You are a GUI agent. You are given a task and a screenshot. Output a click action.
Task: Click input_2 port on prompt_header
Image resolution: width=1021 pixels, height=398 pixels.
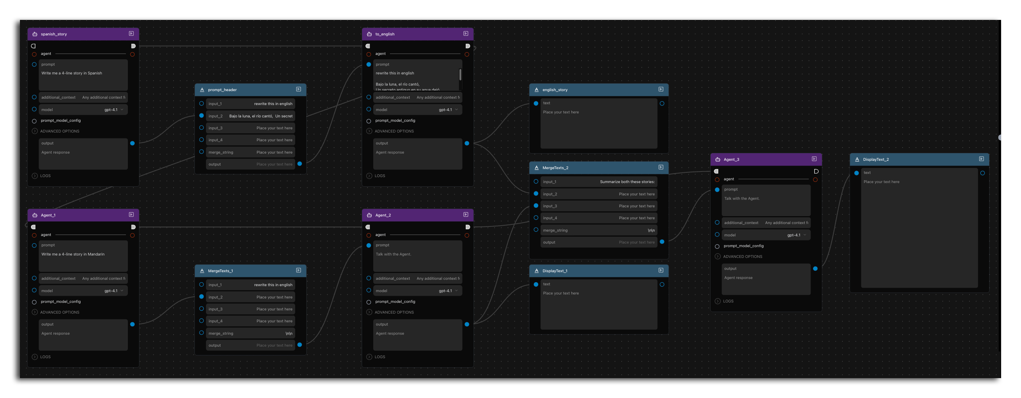[x=201, y=116]
